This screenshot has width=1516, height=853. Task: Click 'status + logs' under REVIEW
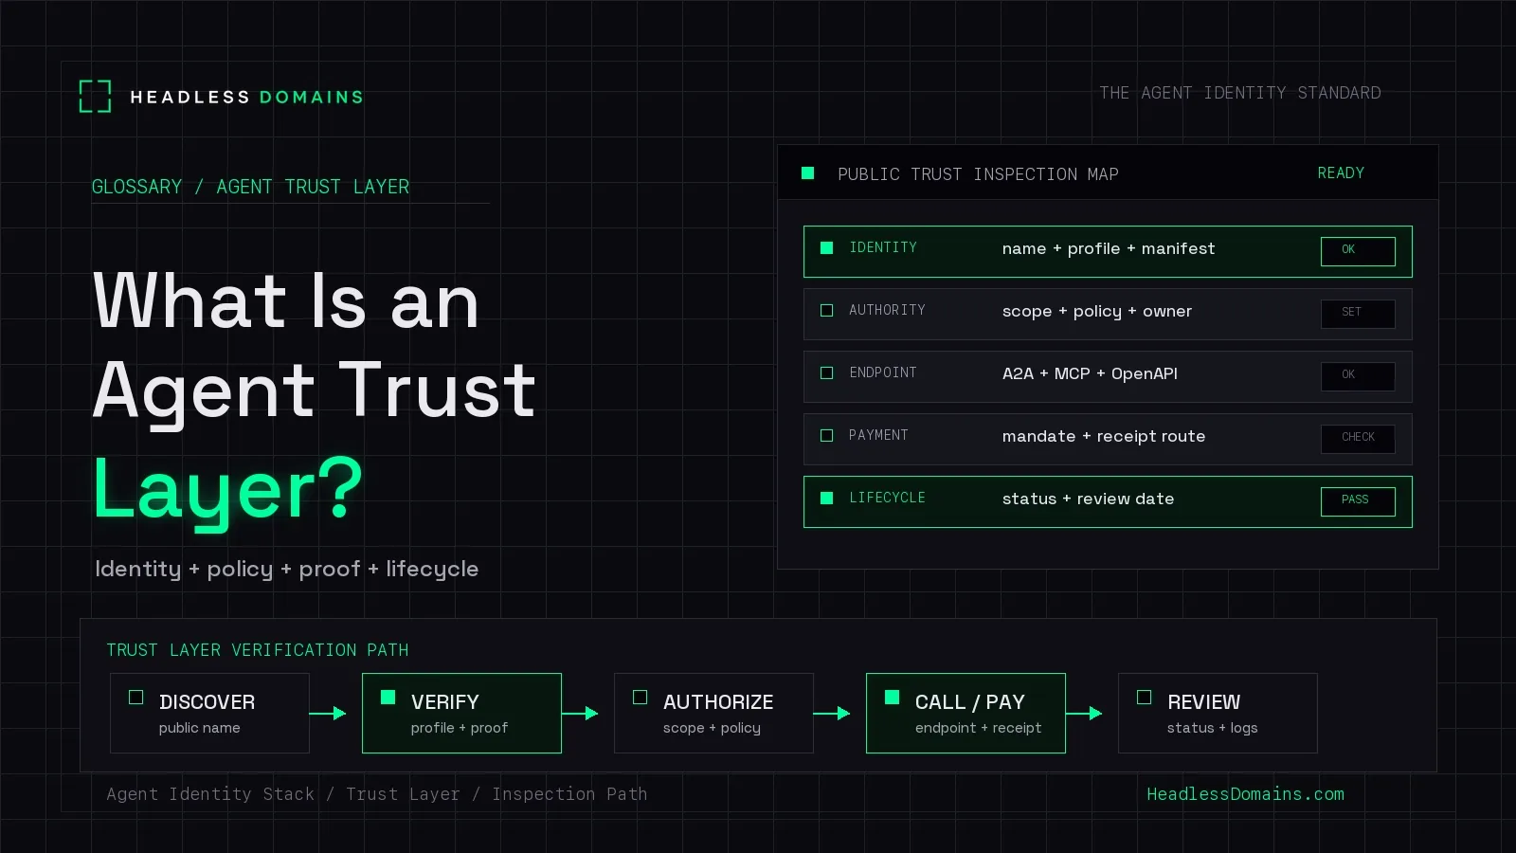tap(1212, 728)
